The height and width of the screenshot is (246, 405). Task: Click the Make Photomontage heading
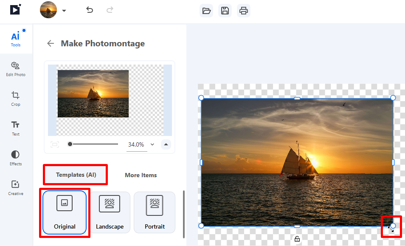point(103,43)
